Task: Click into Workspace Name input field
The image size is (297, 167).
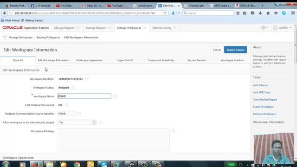Action: (84, 96)
